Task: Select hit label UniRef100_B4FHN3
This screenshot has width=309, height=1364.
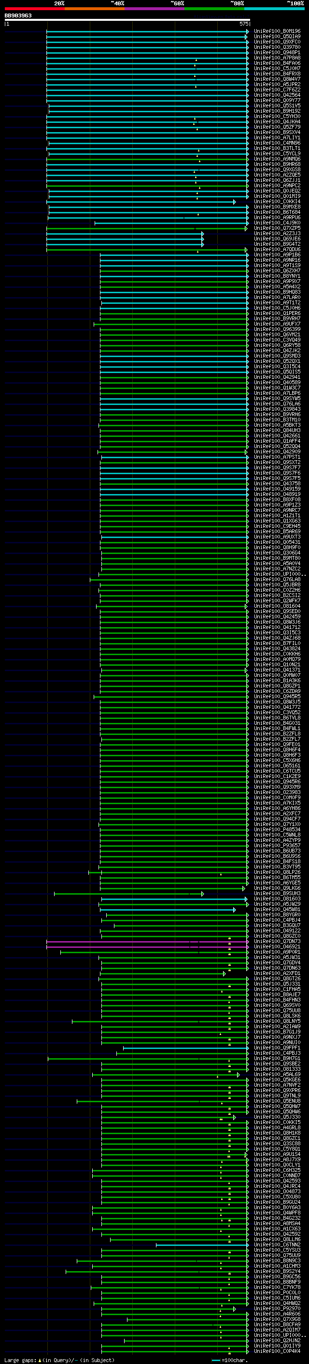Action: tap(277, 1000)
